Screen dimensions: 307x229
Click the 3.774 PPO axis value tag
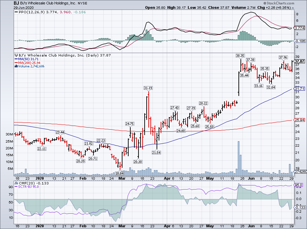[x=299, y=28]
